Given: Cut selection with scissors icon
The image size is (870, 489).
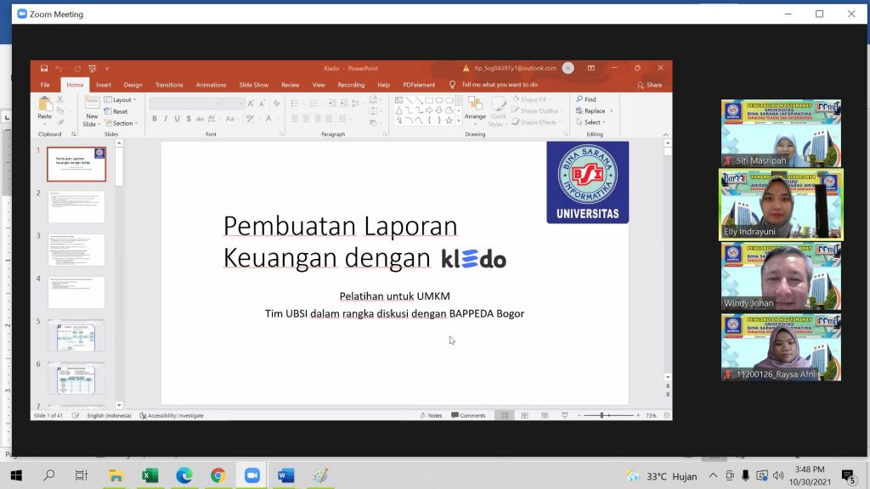Looking at the screenshot, I should coord(60,100).
